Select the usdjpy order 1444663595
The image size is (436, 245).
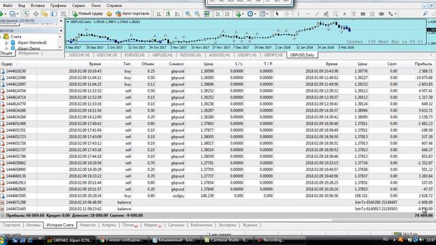(217, 196)
